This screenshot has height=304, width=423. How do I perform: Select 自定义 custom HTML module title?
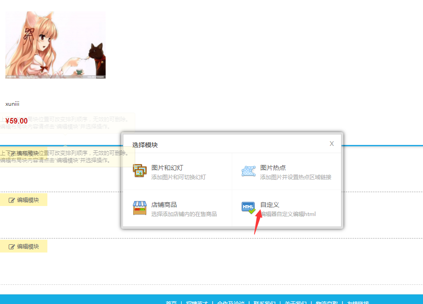[270, 205]
